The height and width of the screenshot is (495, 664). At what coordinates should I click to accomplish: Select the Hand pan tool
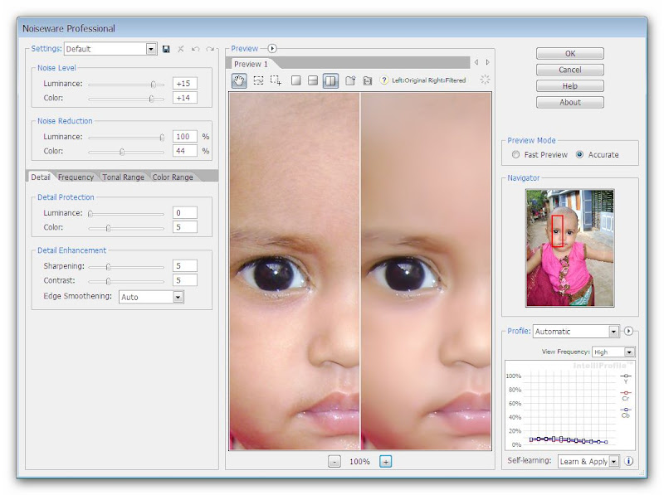(x=239, y=80)
